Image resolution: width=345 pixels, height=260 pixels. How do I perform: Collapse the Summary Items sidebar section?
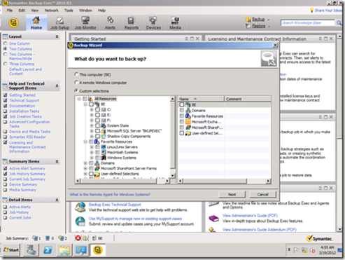tap(57, 161)
